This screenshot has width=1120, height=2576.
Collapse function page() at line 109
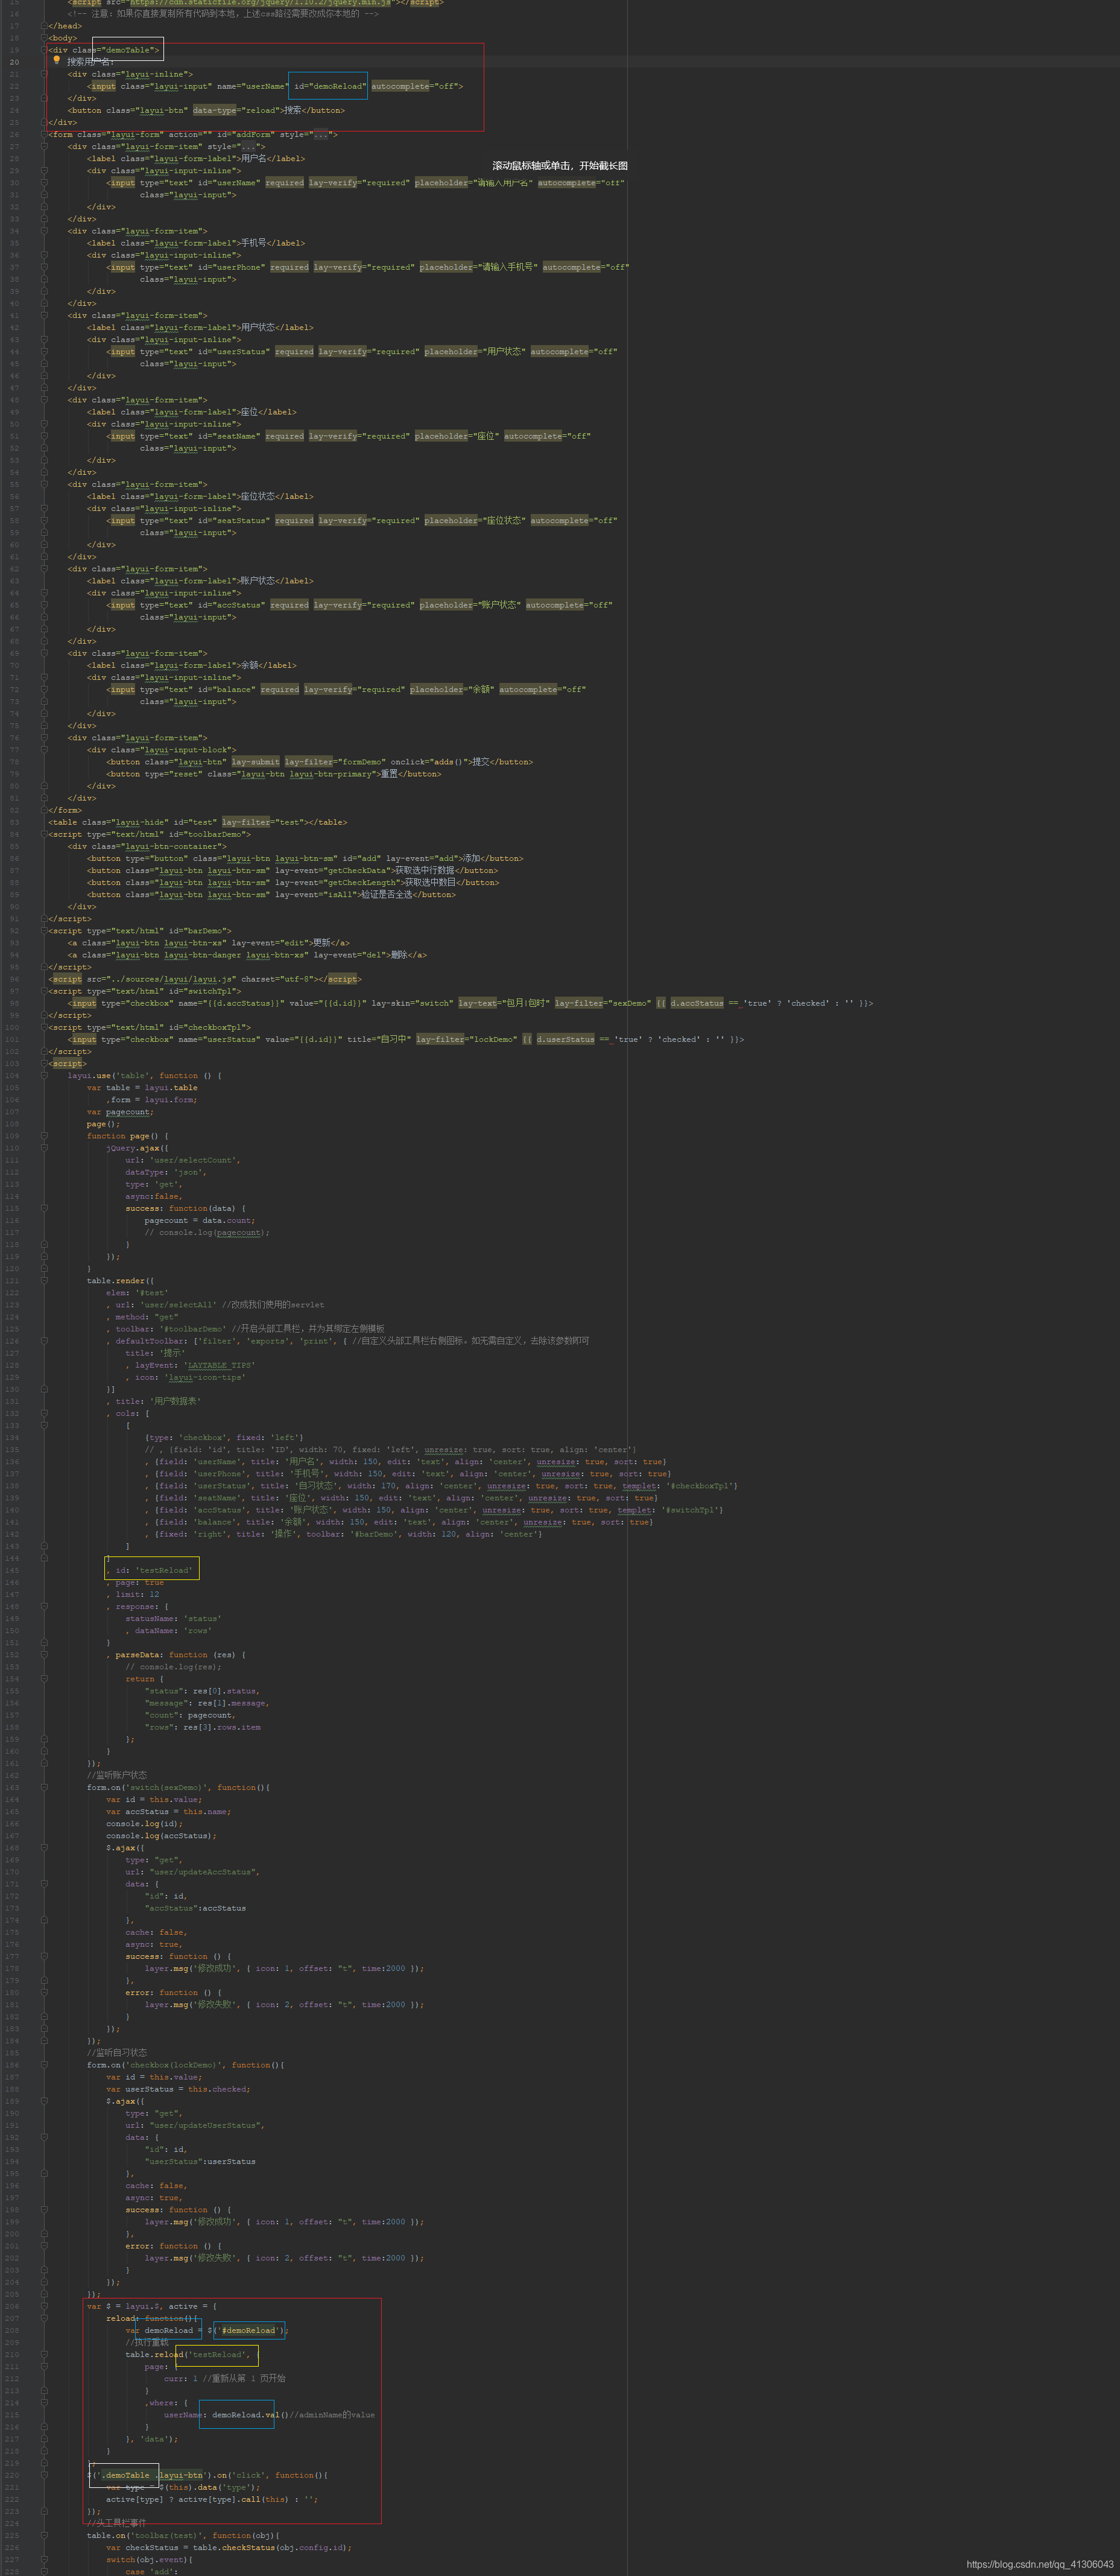click(x=44, y=1136)
